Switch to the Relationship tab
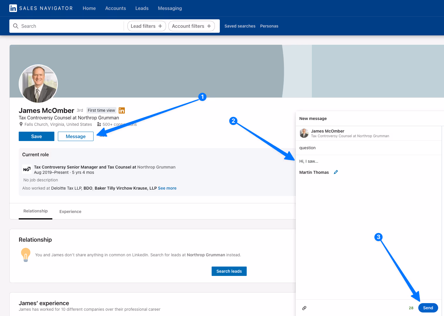The image size is (444, 316). tap(35, 211)
